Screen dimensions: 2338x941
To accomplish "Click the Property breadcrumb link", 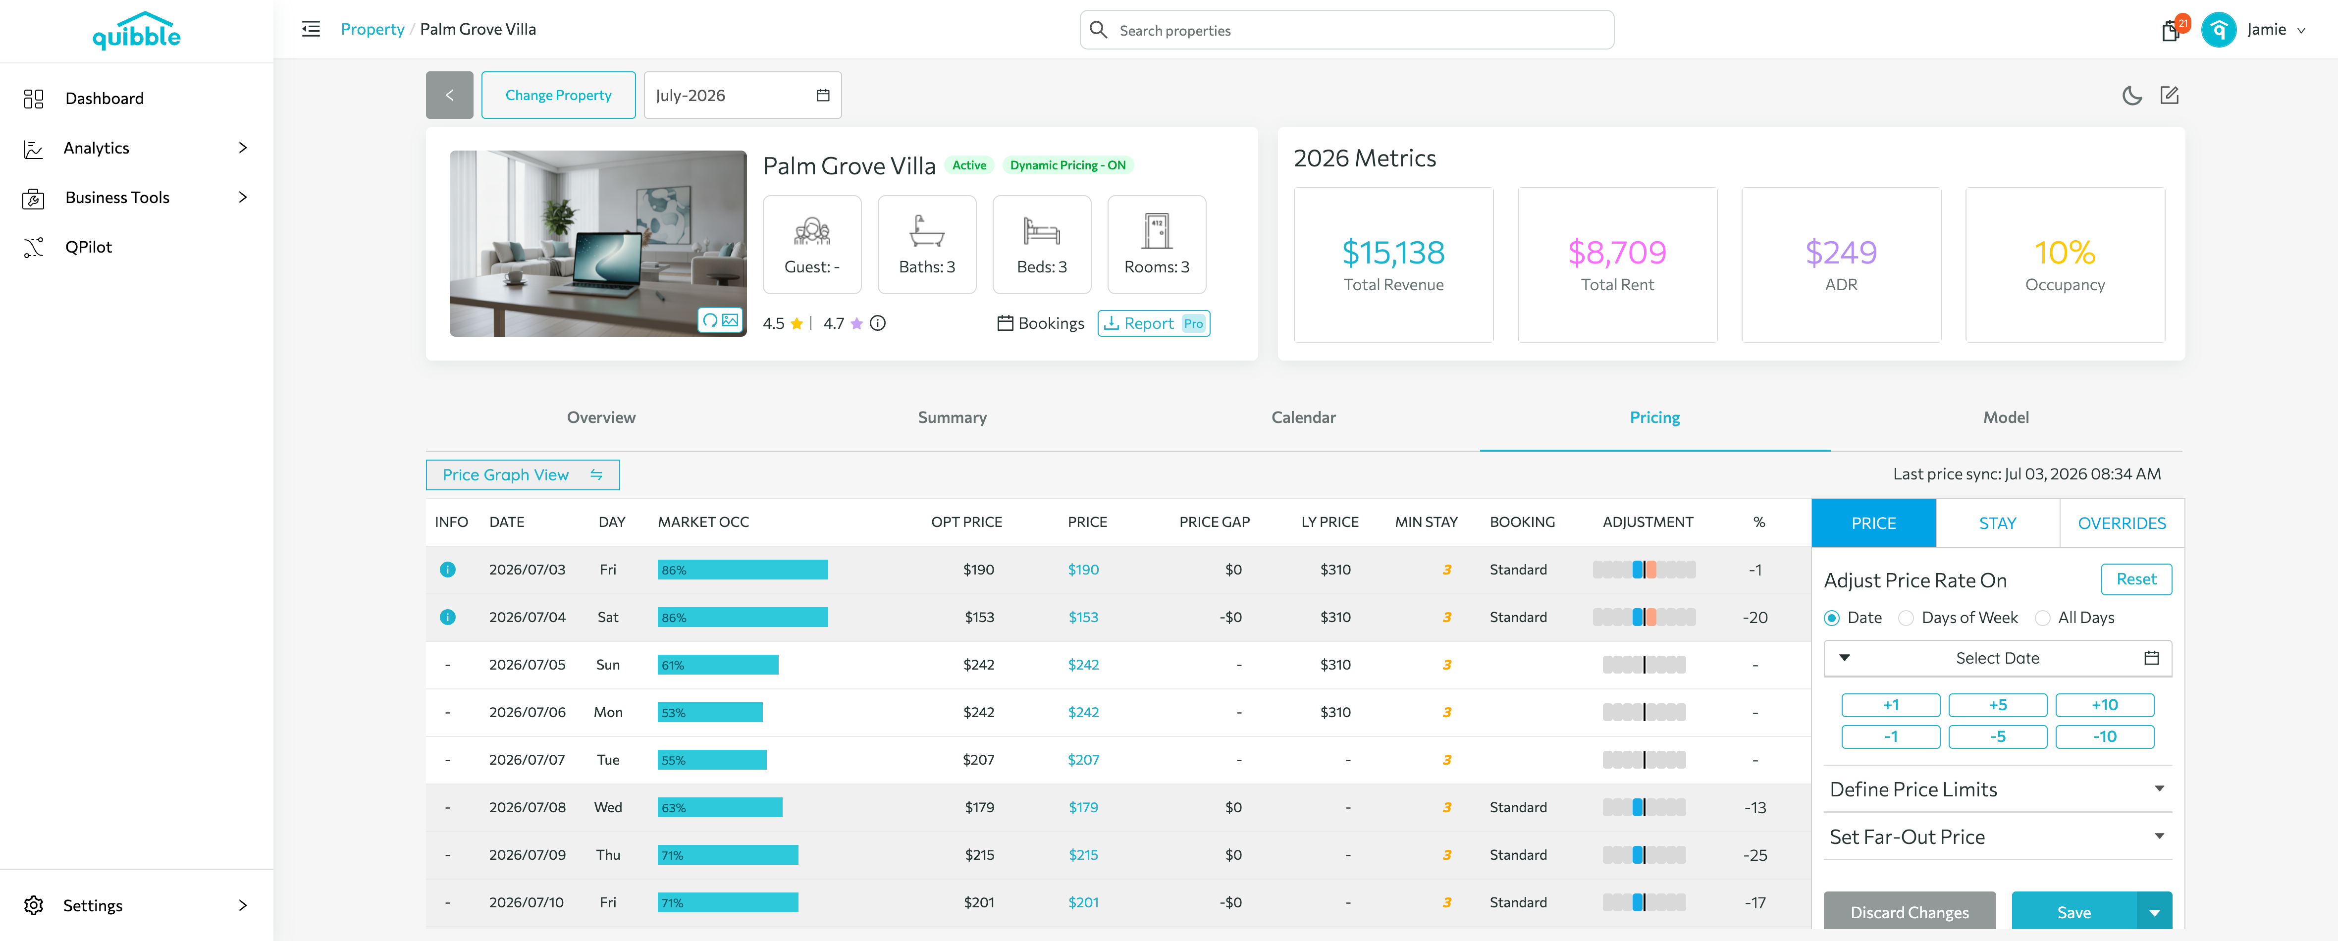I will 372,29.
